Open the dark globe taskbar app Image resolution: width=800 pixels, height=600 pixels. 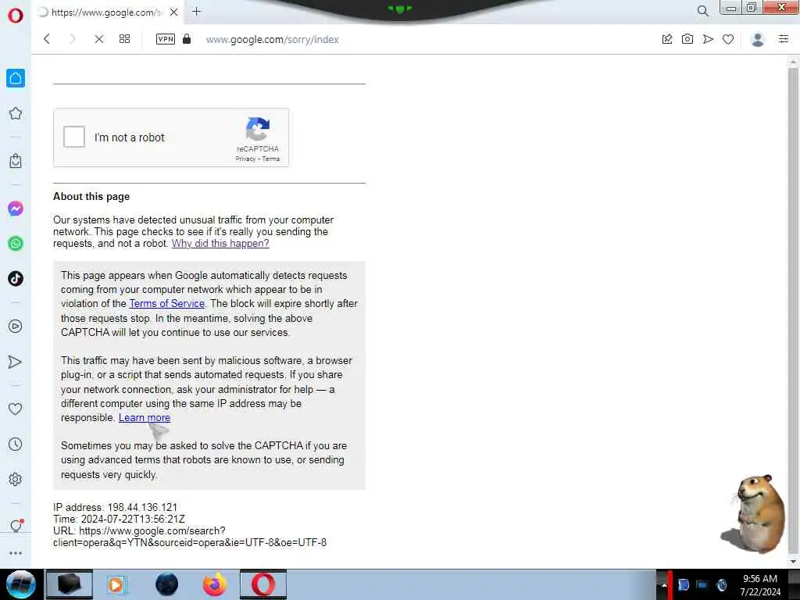[x=167, y=584]
